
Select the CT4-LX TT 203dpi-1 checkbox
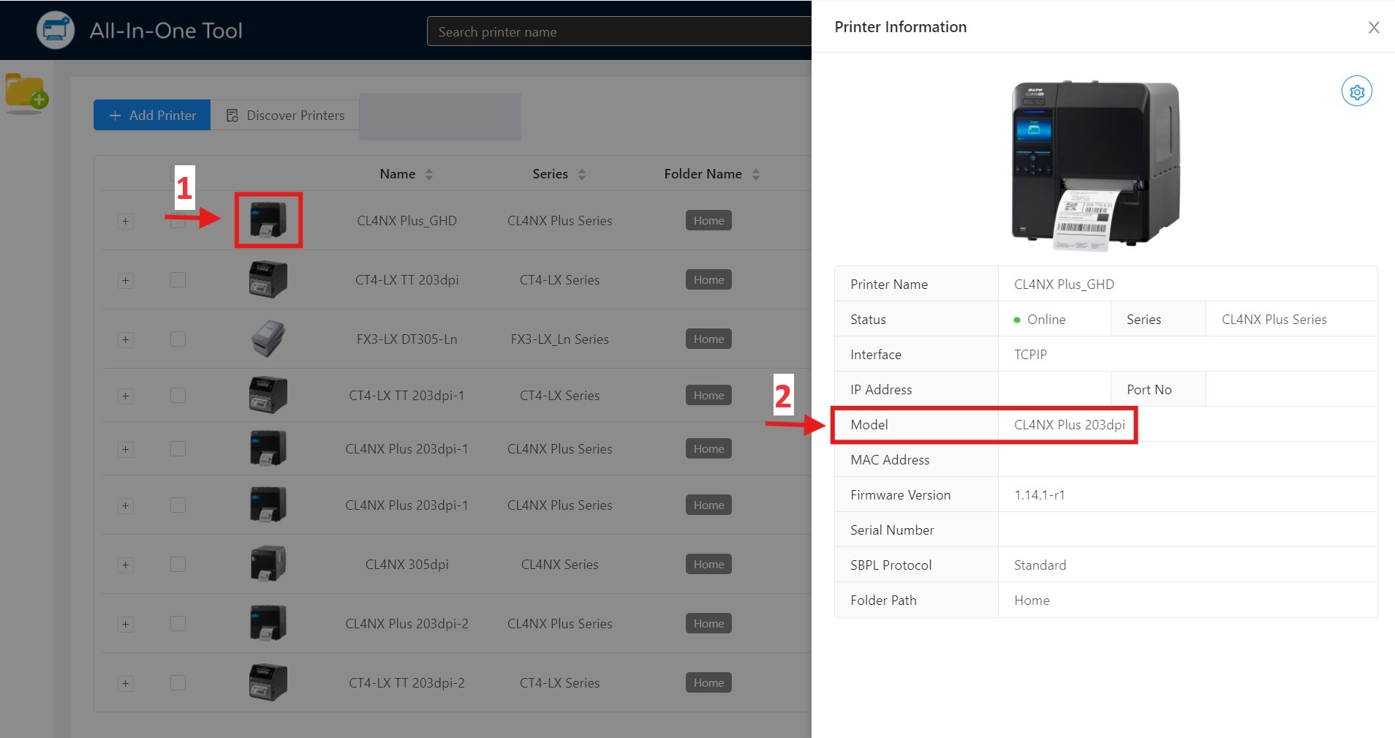(178, 395)
